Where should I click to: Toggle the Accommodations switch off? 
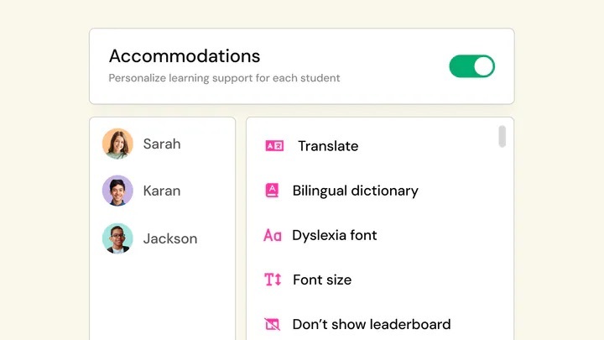pos(471,66)
